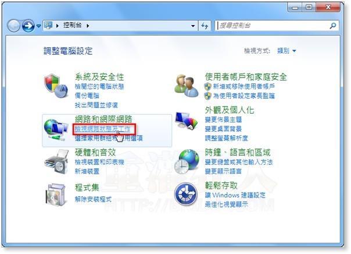The height and width of the screenshot is (254, 351).
Task: Go forward with the blue arrow button
Action: (28, 26)
